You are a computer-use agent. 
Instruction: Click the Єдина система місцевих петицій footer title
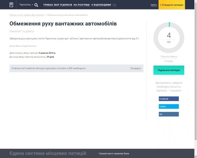[x=48, y=153]
